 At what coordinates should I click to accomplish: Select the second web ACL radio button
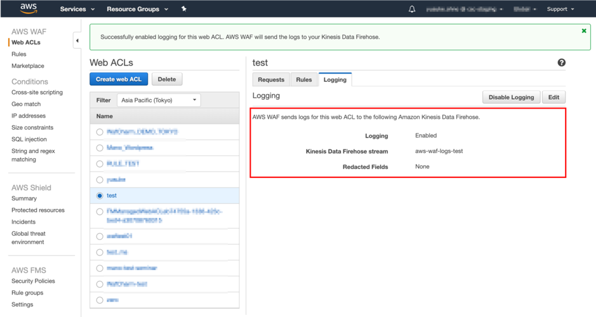click(x=100, y=148)
